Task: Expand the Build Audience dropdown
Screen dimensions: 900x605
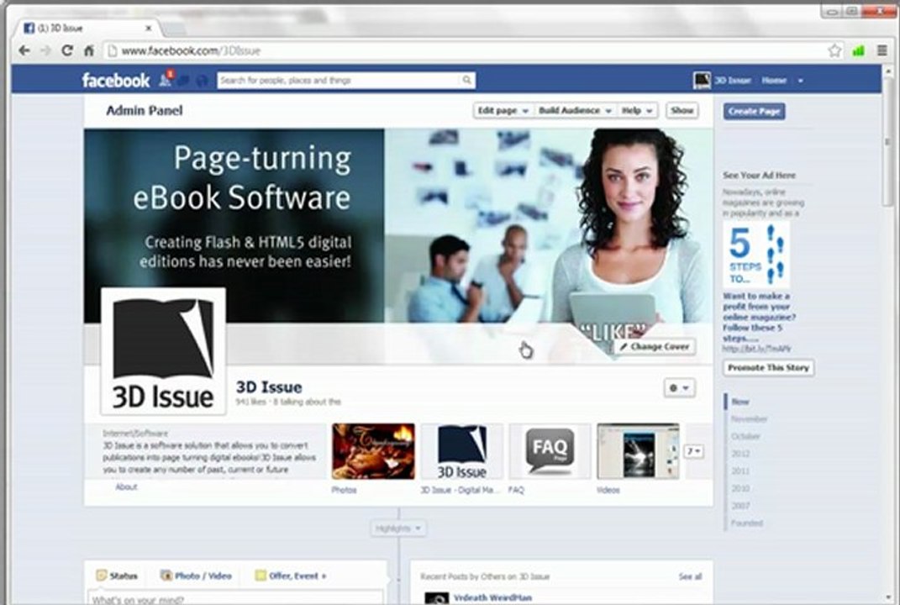Action: coord(575,110)
